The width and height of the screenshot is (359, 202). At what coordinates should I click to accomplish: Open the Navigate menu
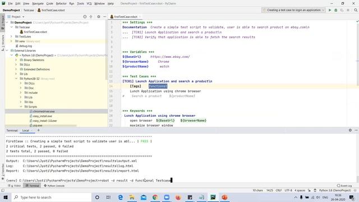(38, 3)
